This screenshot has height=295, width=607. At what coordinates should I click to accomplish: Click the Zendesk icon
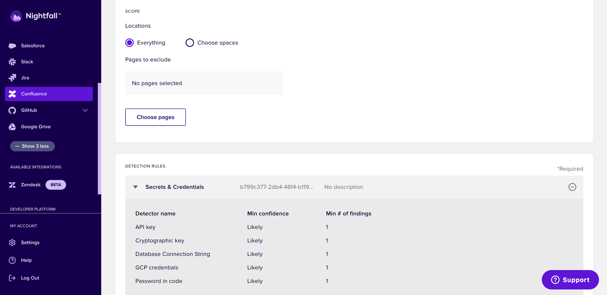point(12,185)
